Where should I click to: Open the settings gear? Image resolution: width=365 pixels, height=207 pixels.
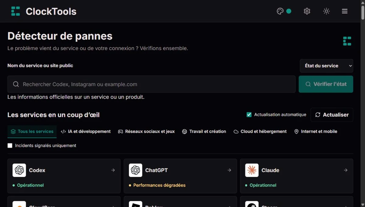point(307,11)
